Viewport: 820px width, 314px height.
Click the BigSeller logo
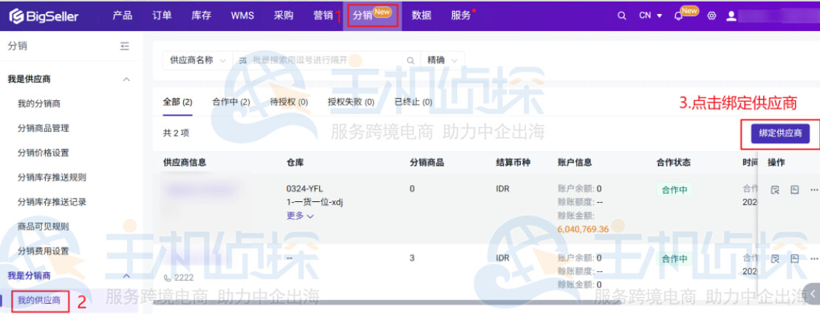click(44, 15)
